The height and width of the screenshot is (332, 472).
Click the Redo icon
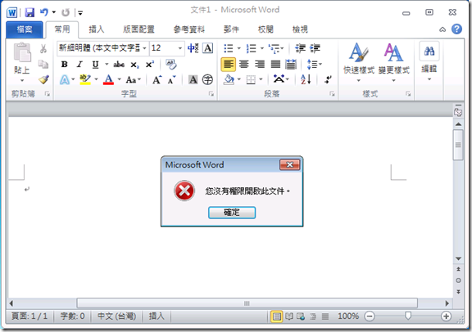(x=66, y=12)
